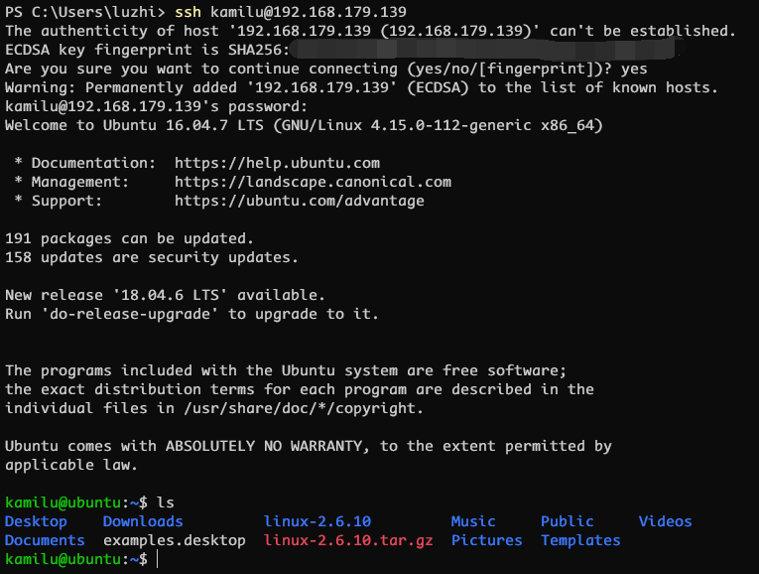
Task: Place cursor at the last shell prompt
Action: pyautogui.click(x=158, y=559)
